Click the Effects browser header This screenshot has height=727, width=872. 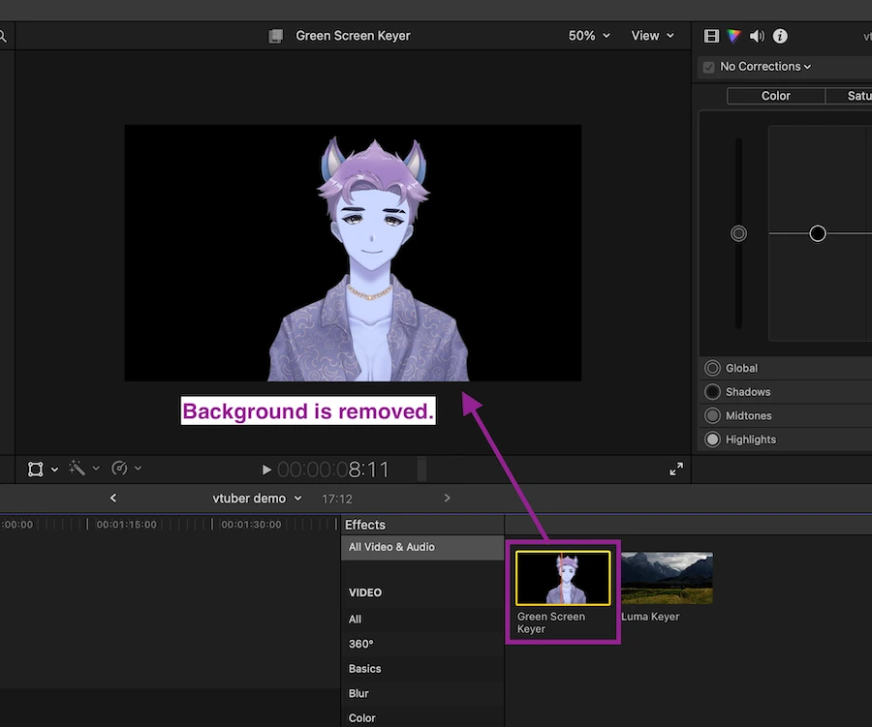click(365, 525)
